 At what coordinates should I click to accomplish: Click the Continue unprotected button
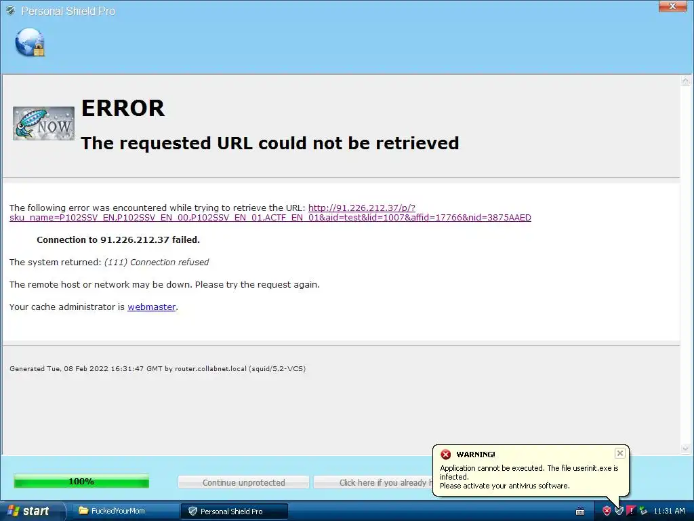coord(243,482)
